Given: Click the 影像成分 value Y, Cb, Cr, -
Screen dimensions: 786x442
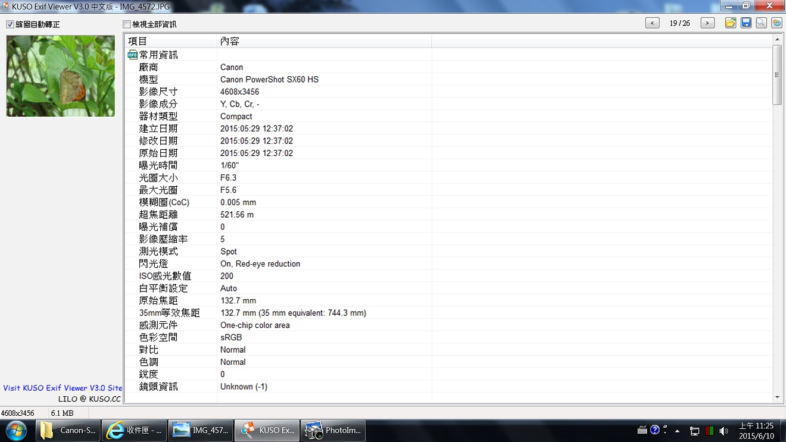Looking at the screenshot, I should coord(240,104).
